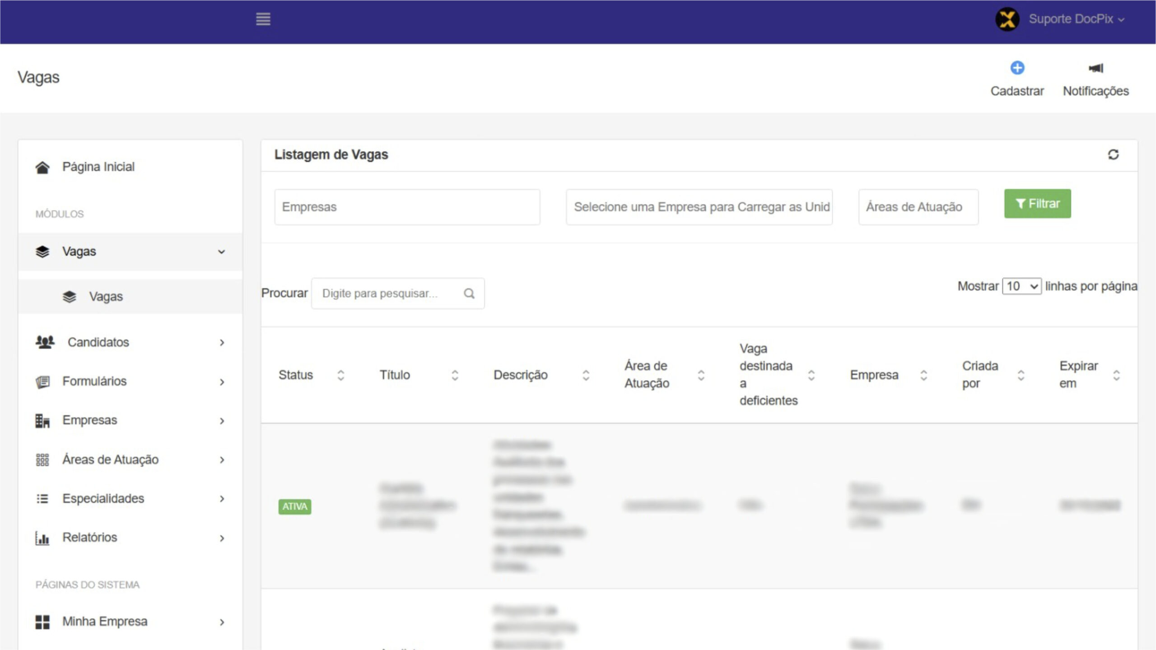Sort table by Título column
This screenshot has width=1156, height=650.
click(x=455, y=375)
